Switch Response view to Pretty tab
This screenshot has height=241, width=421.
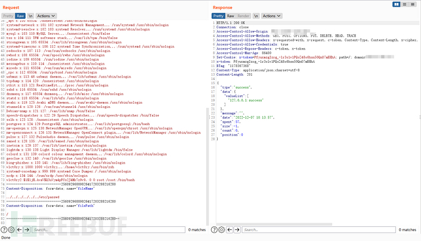218,16
